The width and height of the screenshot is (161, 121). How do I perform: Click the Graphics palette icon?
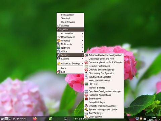[59, 41]
